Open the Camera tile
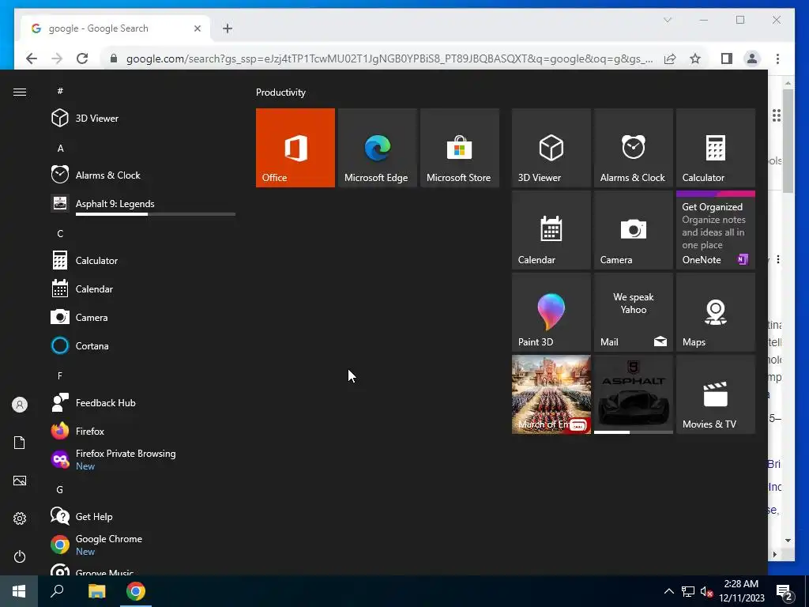Viewport: 809px width, 607px height. click(x=634, y=230)
